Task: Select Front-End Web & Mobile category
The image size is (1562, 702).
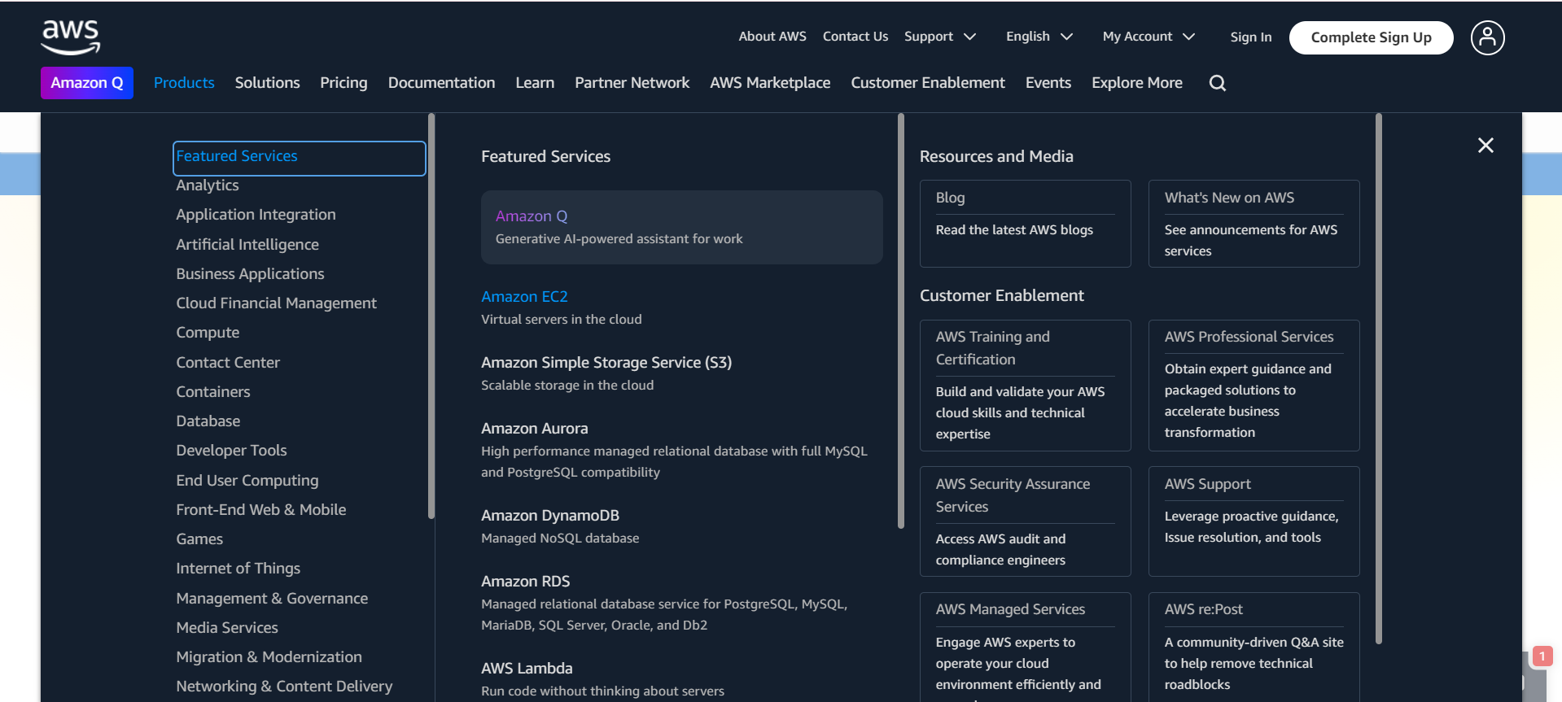Action: pyautogui.click(x=261, y=510)
